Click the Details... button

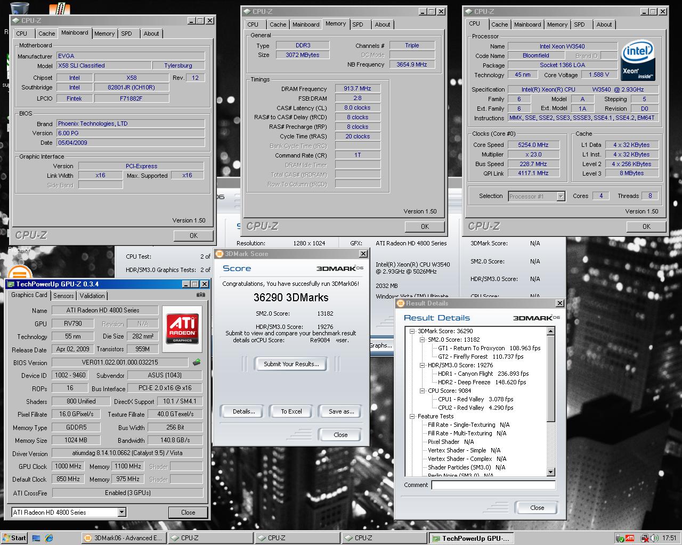(244, 411)
